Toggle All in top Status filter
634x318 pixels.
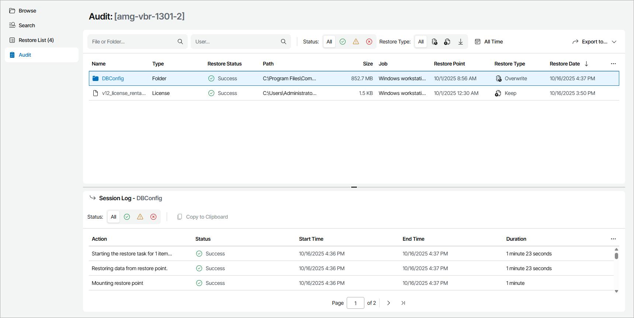tap(329, 42)
